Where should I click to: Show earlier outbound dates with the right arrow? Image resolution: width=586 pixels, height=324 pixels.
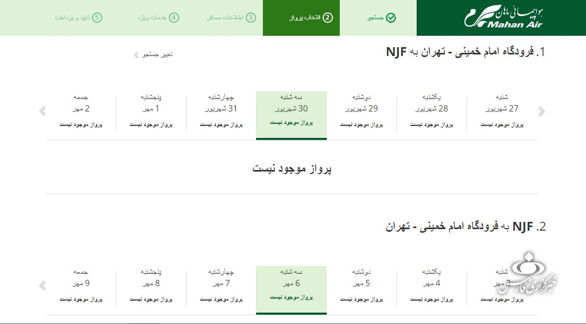(542, 111)
